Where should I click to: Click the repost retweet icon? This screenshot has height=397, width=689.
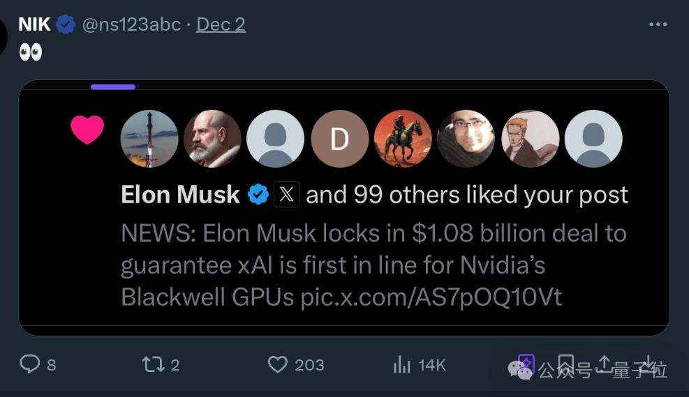[151, 364]
